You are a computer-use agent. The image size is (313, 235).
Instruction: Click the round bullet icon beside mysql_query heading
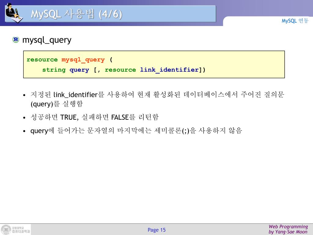pos(16,40)
